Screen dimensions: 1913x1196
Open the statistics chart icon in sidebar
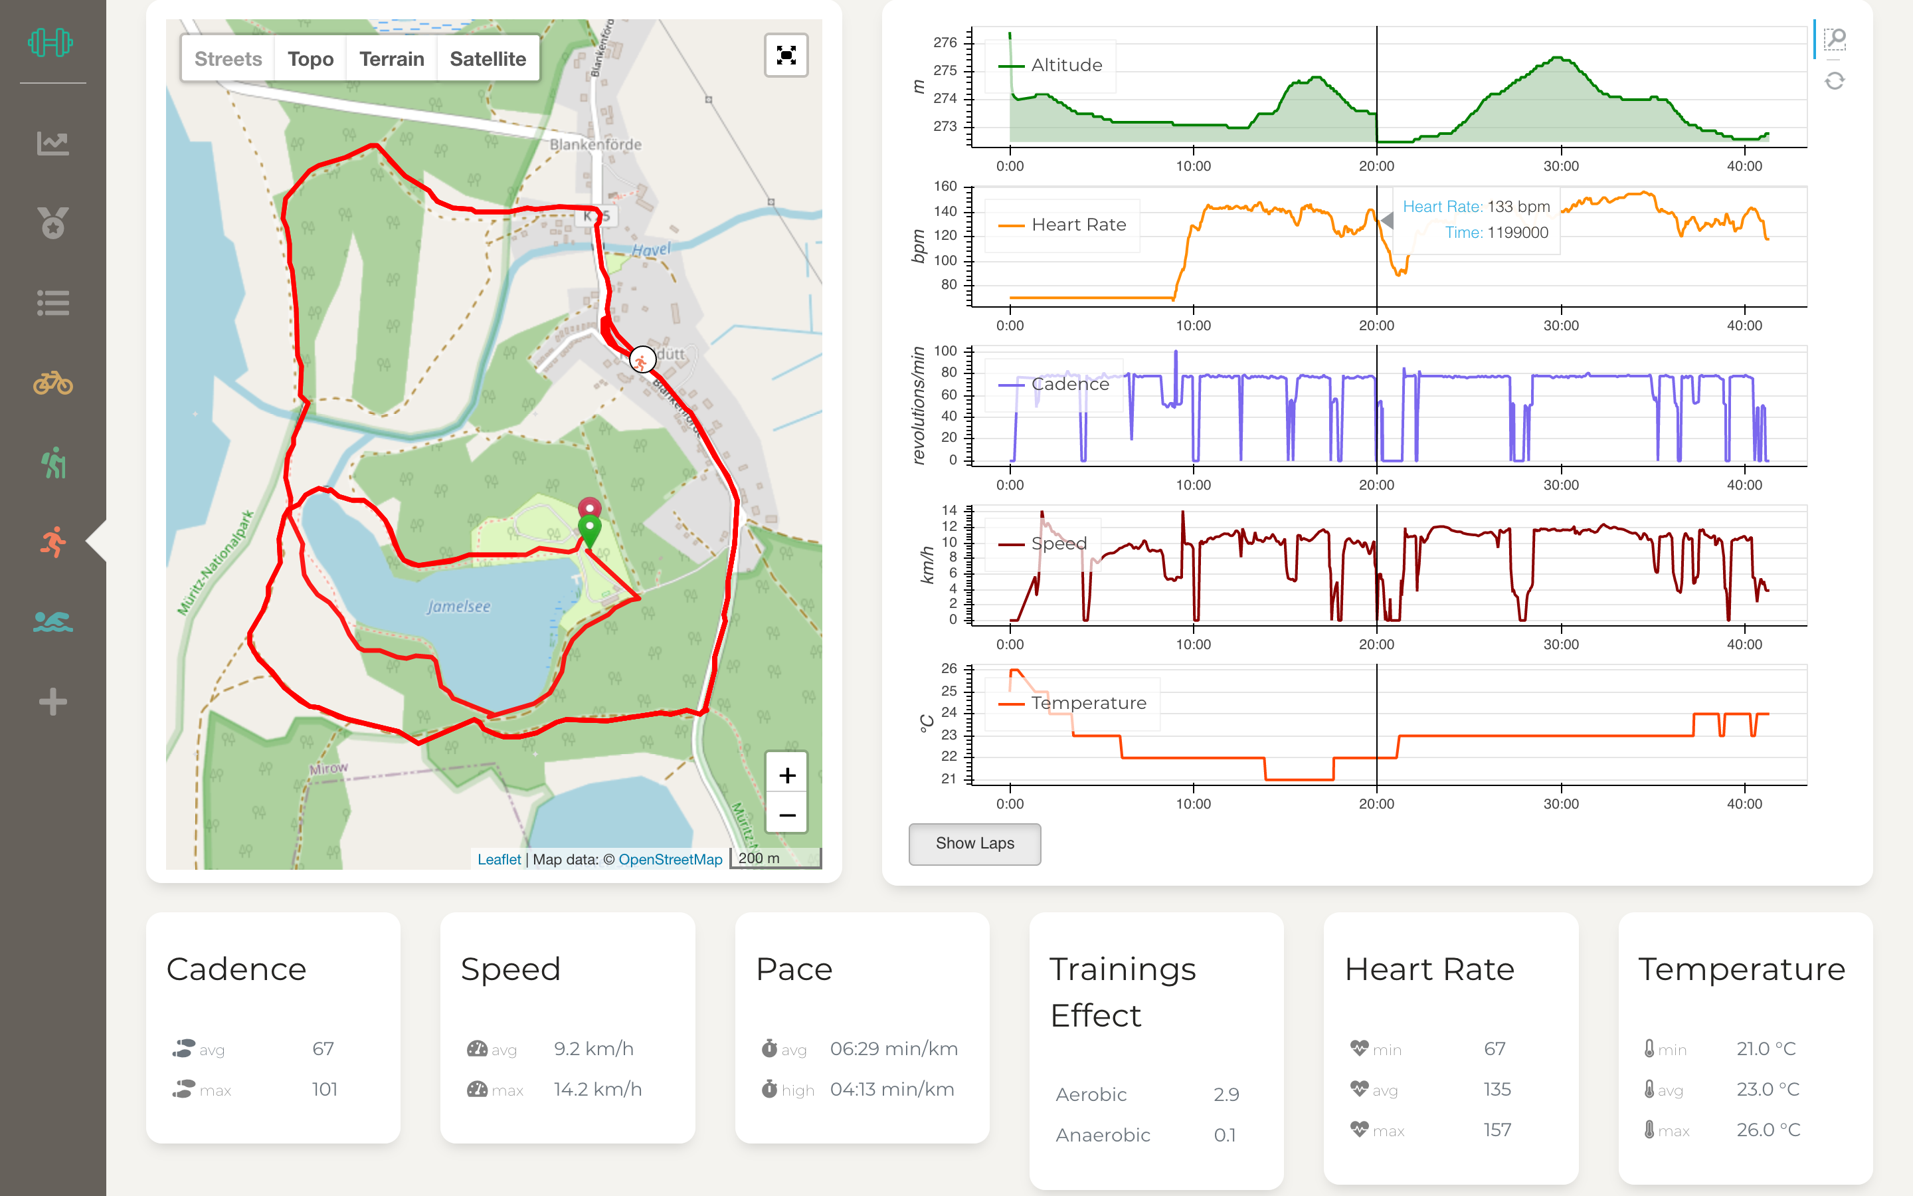click(53, 143)
